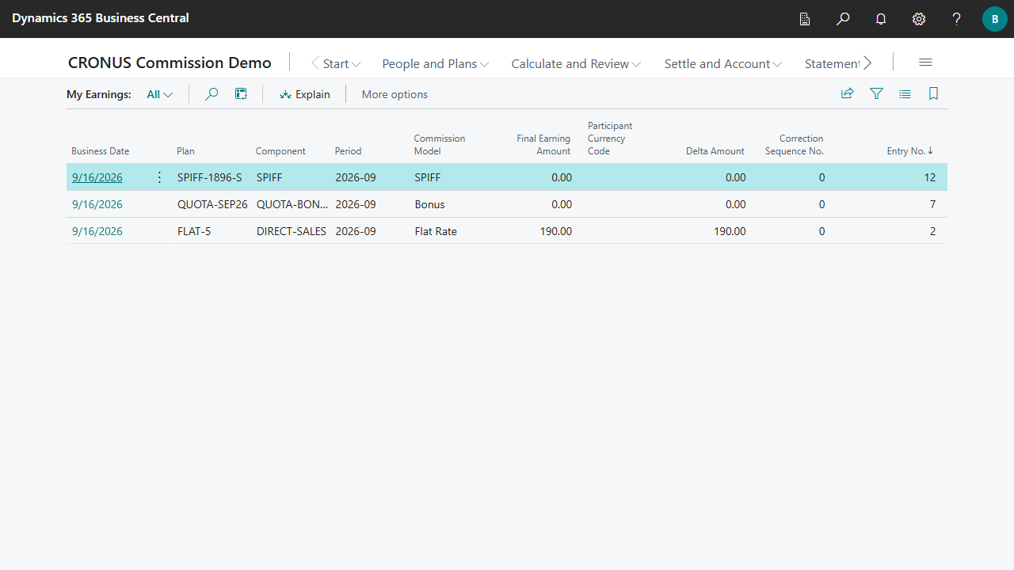Open the All view selector dropdown

[160, 94]
